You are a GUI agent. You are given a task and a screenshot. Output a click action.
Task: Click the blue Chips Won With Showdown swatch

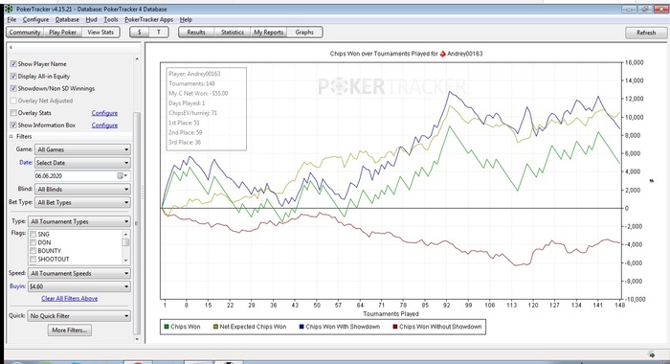[301, 327]
